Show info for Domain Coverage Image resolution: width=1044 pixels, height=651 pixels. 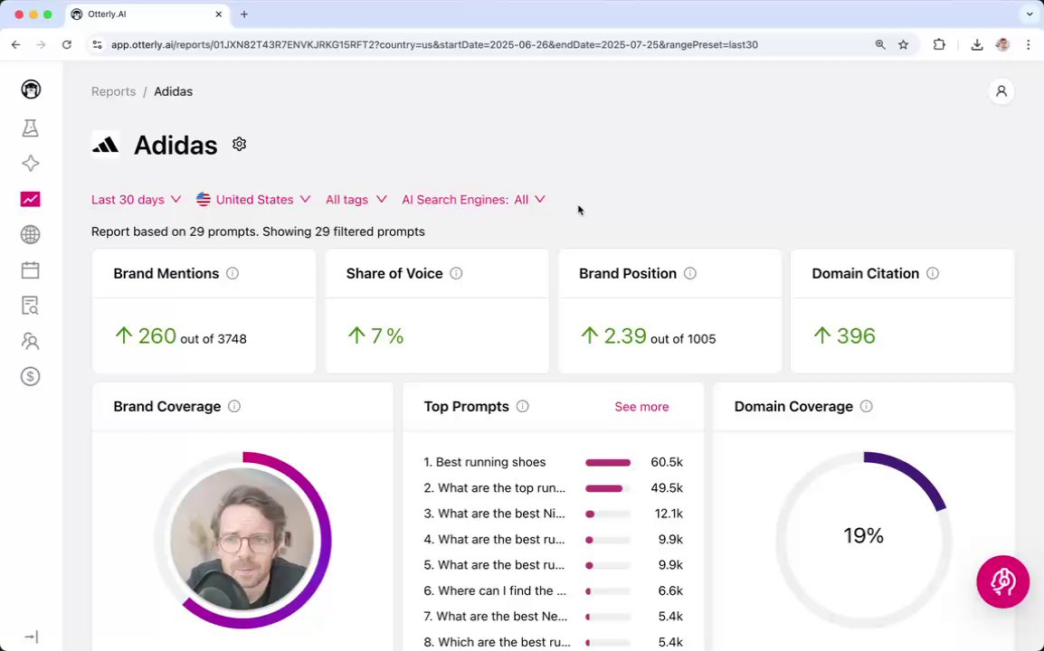pyautogui.click(x=866, y=407)
